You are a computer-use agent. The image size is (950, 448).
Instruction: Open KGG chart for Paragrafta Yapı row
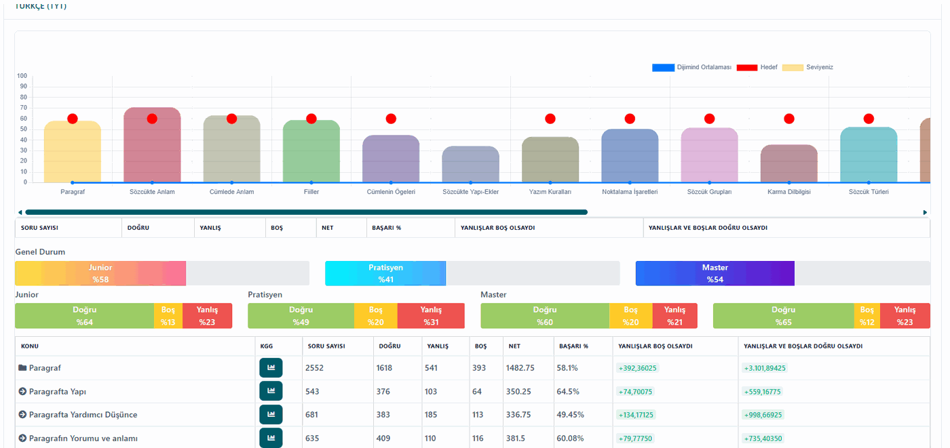coord(271,391)
